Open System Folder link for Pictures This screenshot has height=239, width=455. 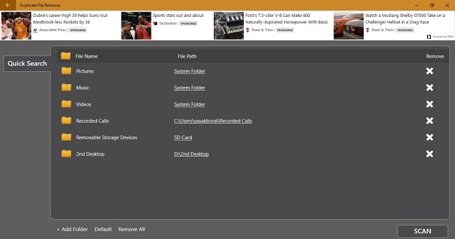point(190,71)
